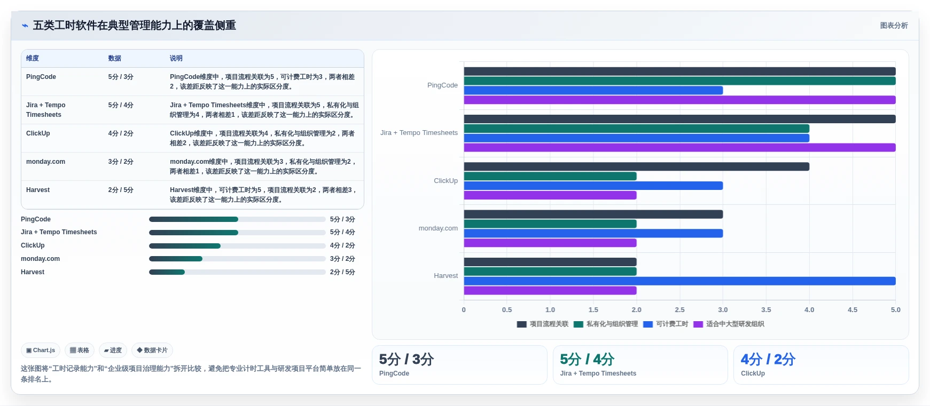Toggle the 项目流程关联 legend swatch
The width and height of the screenshot is (930, 406).
[x=522, y=324]
